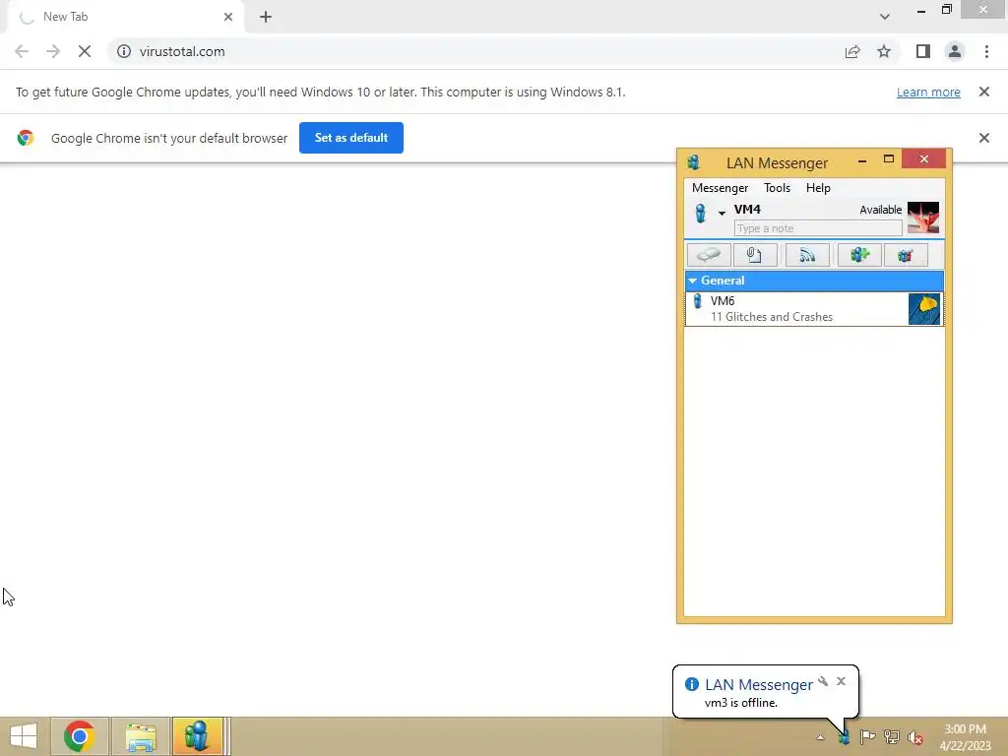The height and width of the screenshot is (756, 1008).
Task: Click Chrome back navigation arrow
Action: (x=22, y=51)
